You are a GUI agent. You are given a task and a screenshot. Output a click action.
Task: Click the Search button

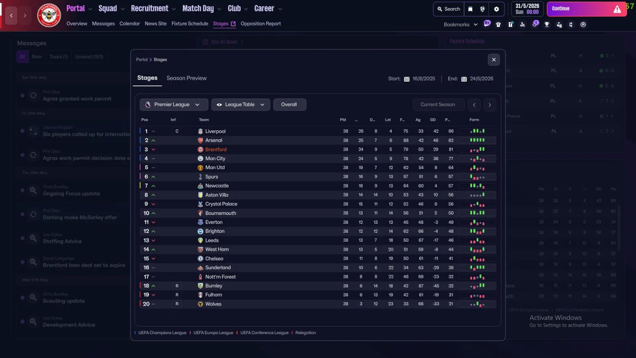(x=448, y=9)
